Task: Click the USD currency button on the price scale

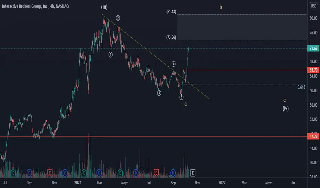Action: click(313, 6)
